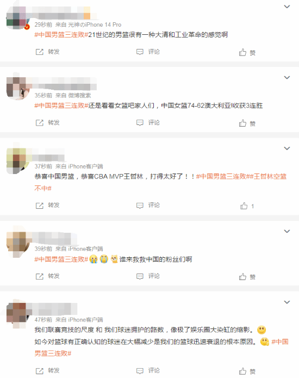Click repost icon on the 大清和工业革命 post
Image resolution: width=299 pixels, height=378 pixels.
point(40,52)
